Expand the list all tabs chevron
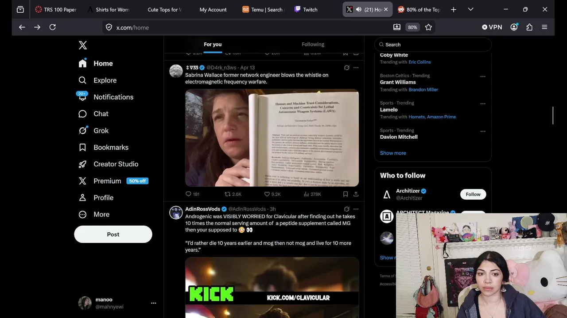The image size is (567, 318). 470,9
